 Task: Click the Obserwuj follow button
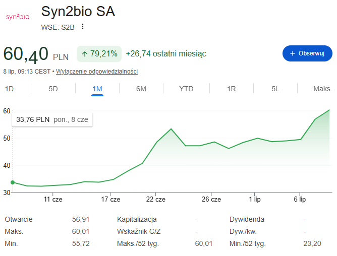click(x=307, y=53)
